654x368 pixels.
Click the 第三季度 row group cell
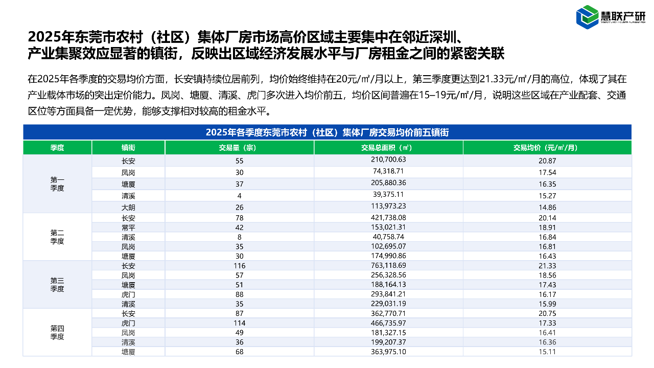[57, 285]
